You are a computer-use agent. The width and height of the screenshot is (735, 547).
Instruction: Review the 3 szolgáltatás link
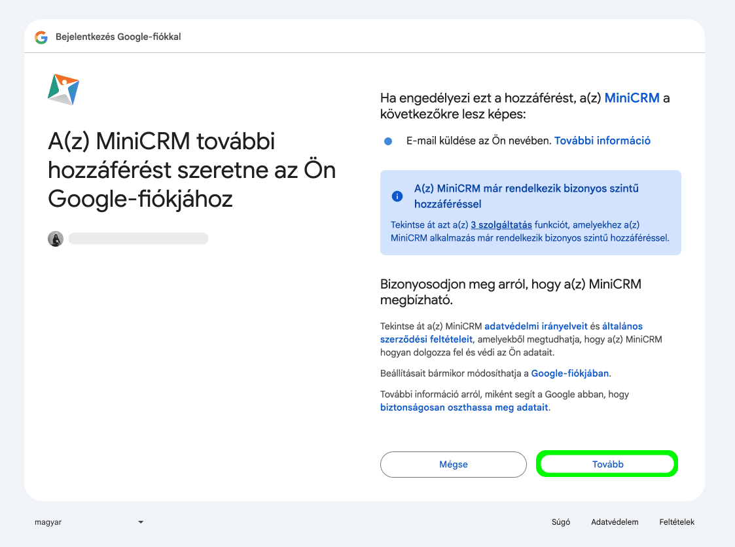click(501, 224)
